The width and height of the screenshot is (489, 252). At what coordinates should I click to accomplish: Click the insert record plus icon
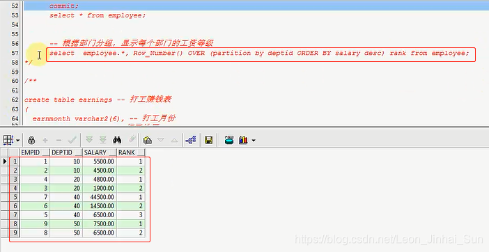click(x=45, y=141)
